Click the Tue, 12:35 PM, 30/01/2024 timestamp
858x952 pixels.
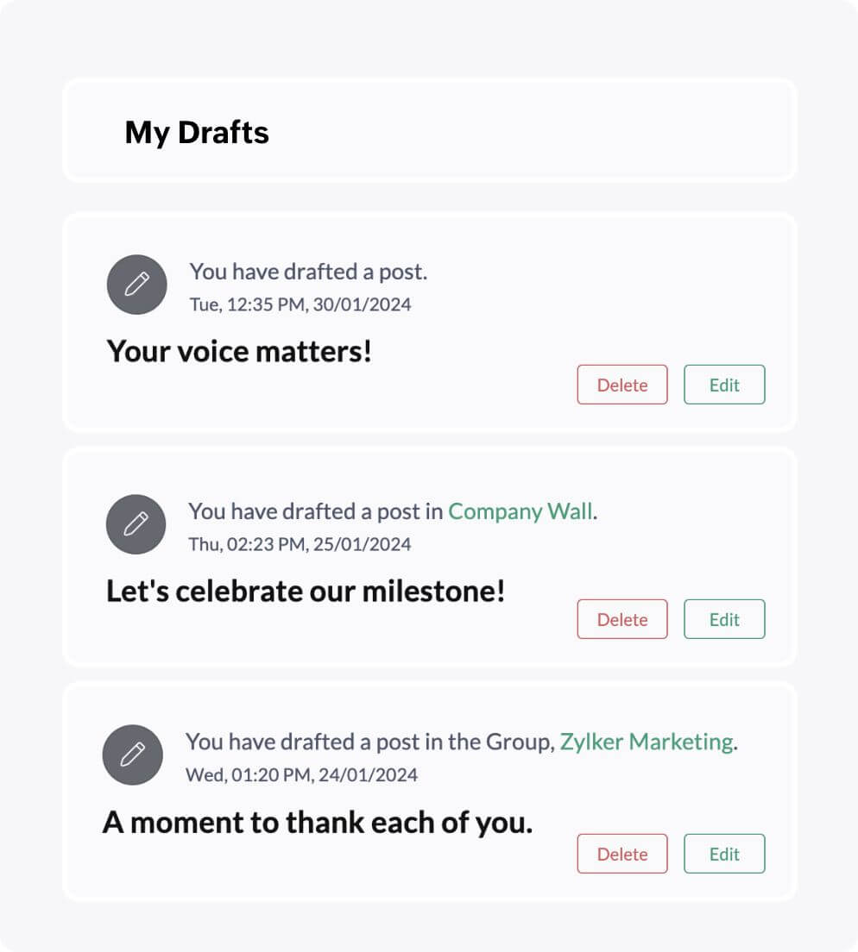(300, 304)
